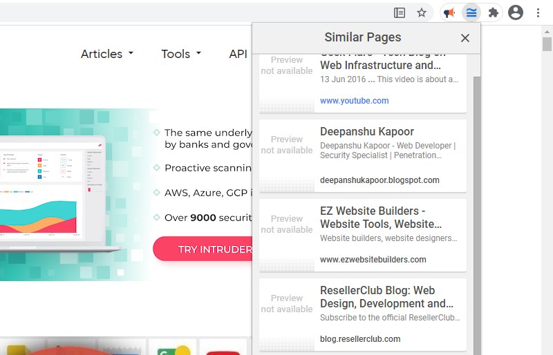Open the Deepanshu Kapoor result title
553x355 pixels.
[x=367, y=131]
